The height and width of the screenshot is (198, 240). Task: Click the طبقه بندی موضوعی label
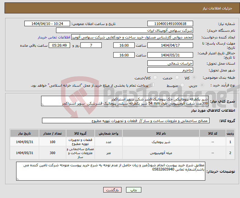219,77
